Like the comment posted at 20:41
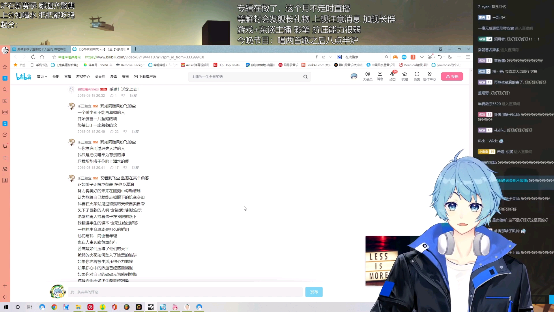Image resolution: width=554 pixels, height=312 pixels. 112,168
